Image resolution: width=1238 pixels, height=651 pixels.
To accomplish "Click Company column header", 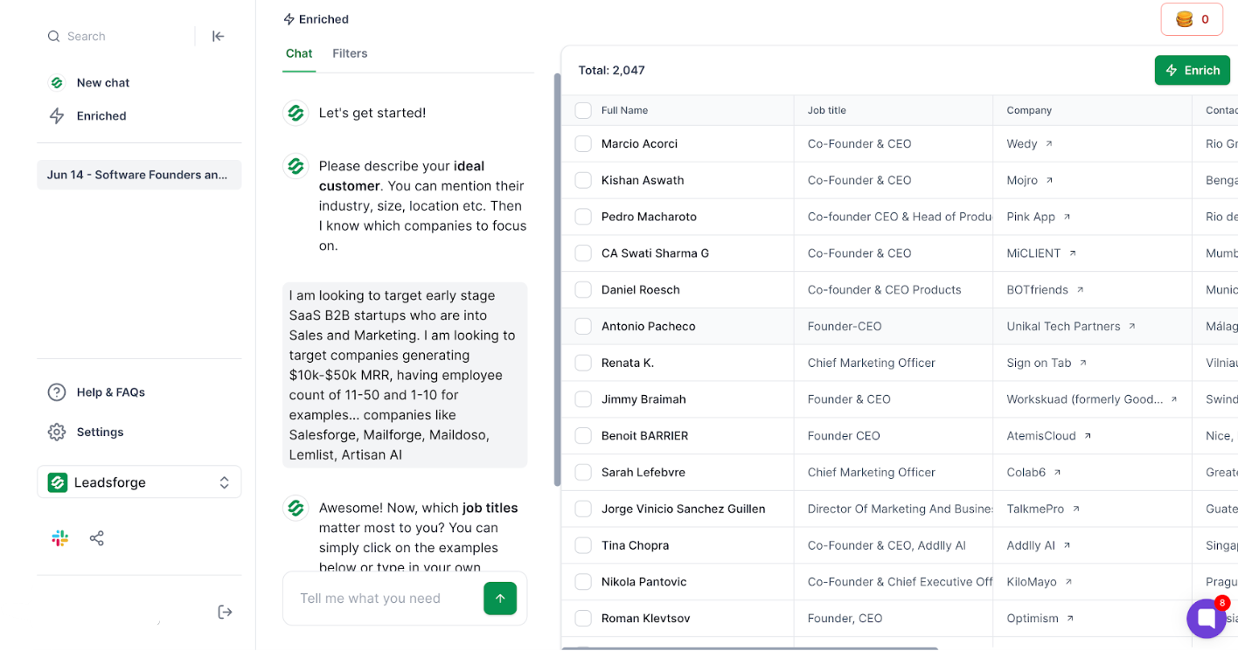I will pyautogui.click(x=1029, y=111).
